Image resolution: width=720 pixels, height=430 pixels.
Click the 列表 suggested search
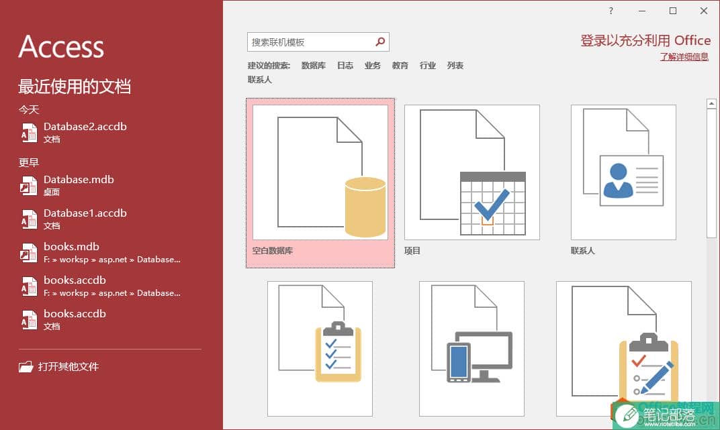(455, 66)
